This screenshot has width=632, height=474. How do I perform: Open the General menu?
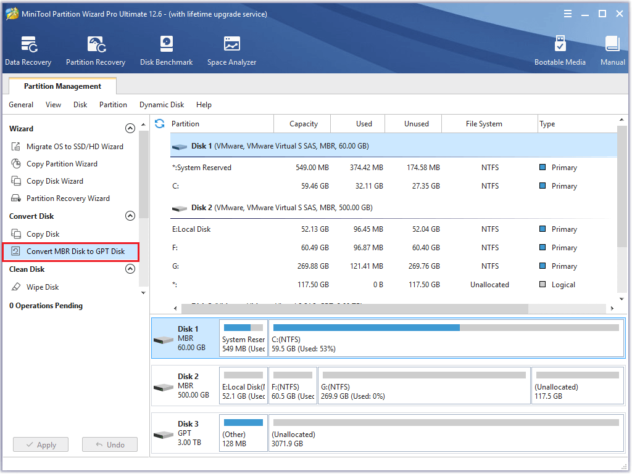click(21, 105)
